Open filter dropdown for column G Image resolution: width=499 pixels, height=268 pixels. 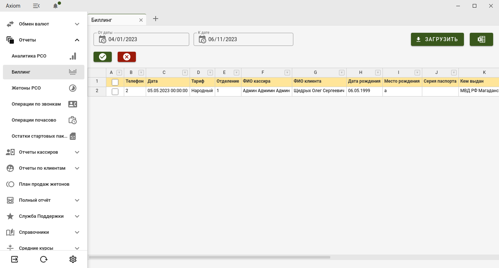(x=342, y=72)
